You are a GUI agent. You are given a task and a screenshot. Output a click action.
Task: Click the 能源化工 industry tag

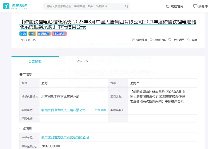pos(43,34)
